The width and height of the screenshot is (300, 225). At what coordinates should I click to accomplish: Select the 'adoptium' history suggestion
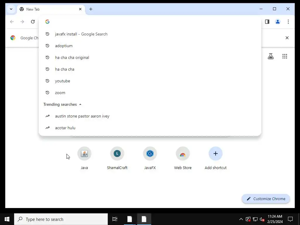click(x=150, y=46)
